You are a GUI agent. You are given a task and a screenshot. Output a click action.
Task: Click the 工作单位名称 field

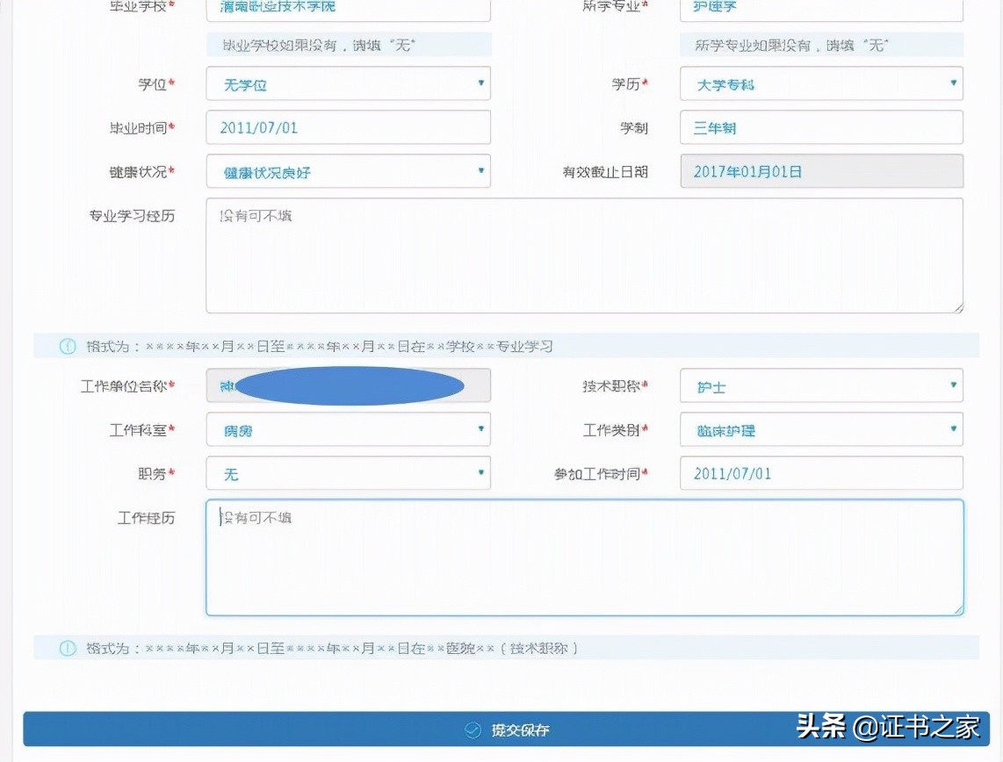348,385
